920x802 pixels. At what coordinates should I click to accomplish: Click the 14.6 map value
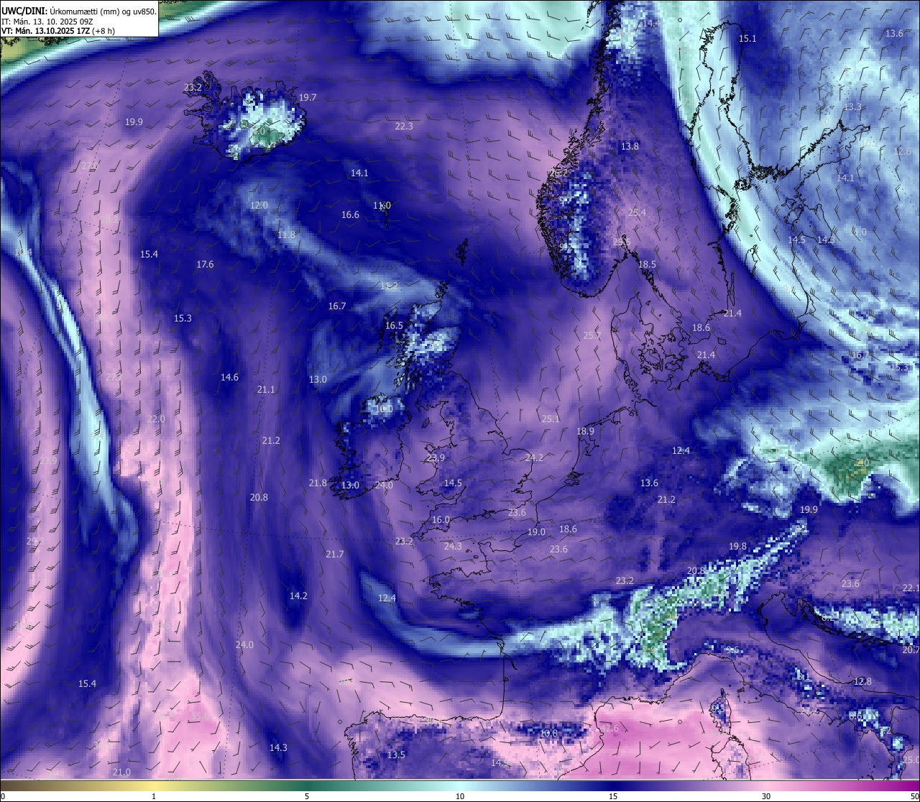coord(229,377)
